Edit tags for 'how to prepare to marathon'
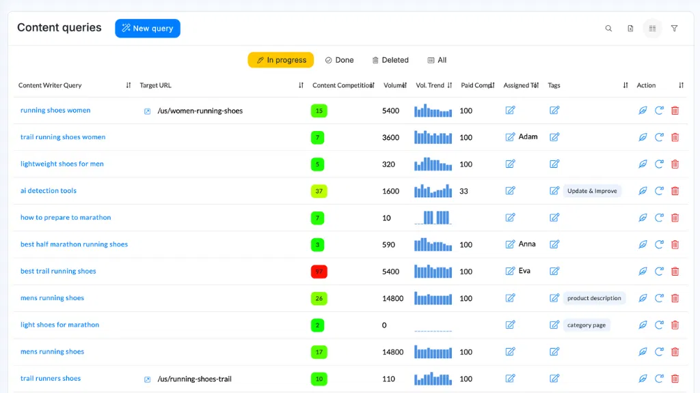Screen dimensions: 700x393 point(554,218)
